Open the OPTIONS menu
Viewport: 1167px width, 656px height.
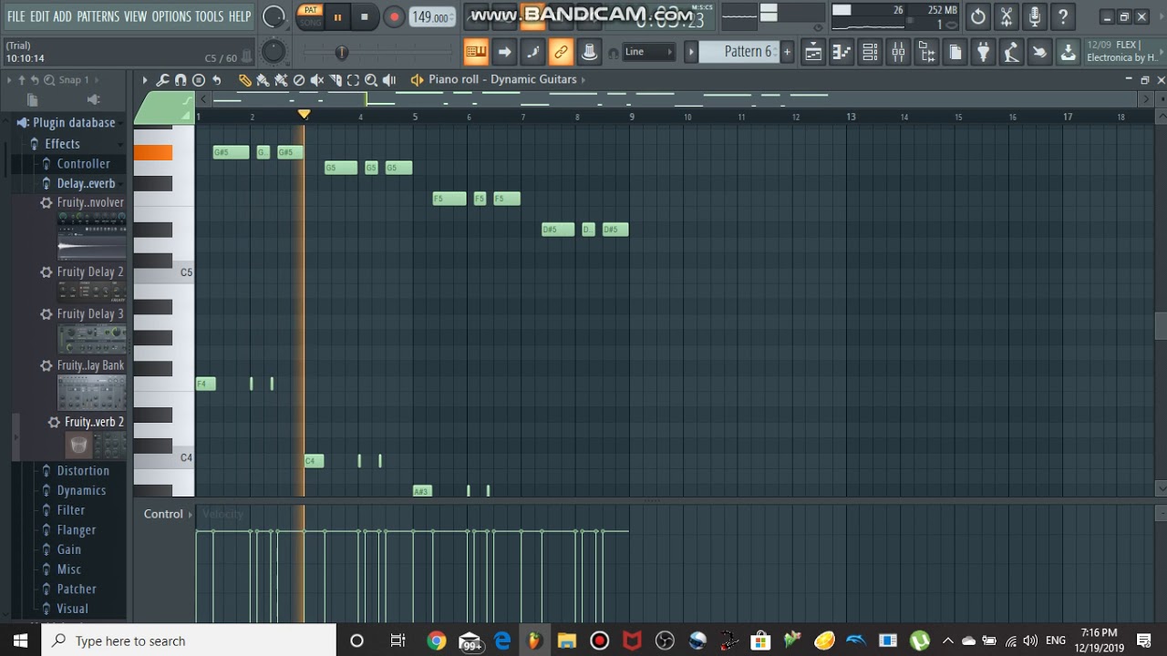click(171, 16)
